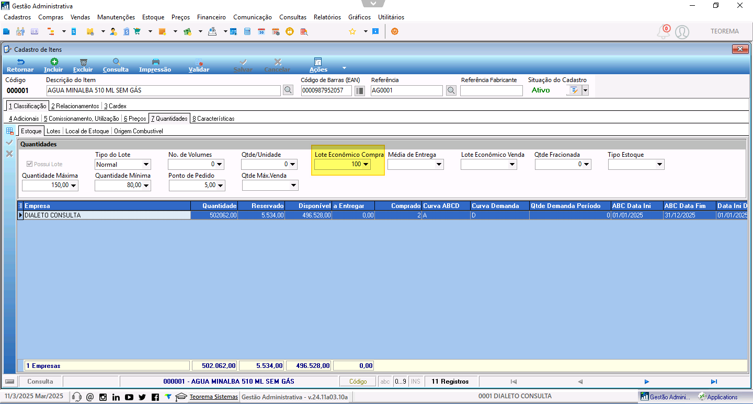Switch to the Lotes tab

[53, 131]
